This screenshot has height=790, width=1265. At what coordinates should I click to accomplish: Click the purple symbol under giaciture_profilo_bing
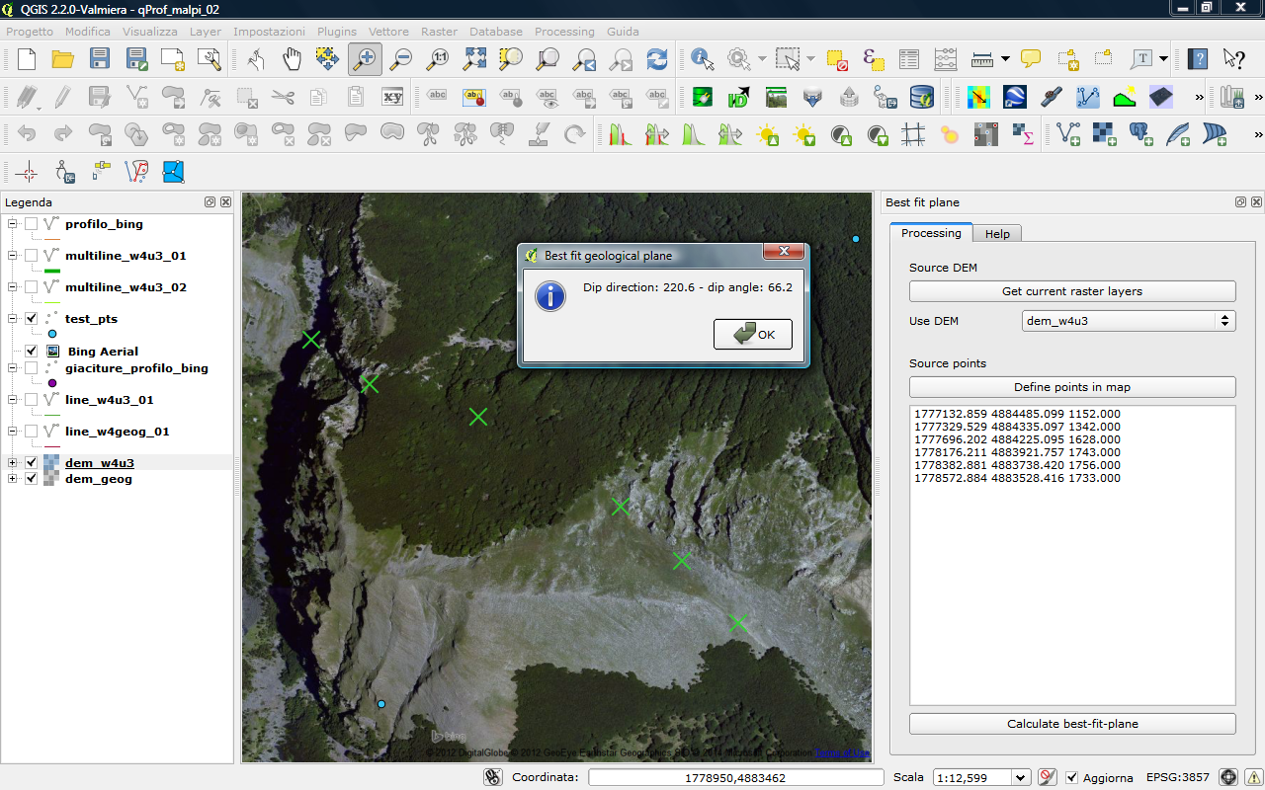tap(51, 383)
